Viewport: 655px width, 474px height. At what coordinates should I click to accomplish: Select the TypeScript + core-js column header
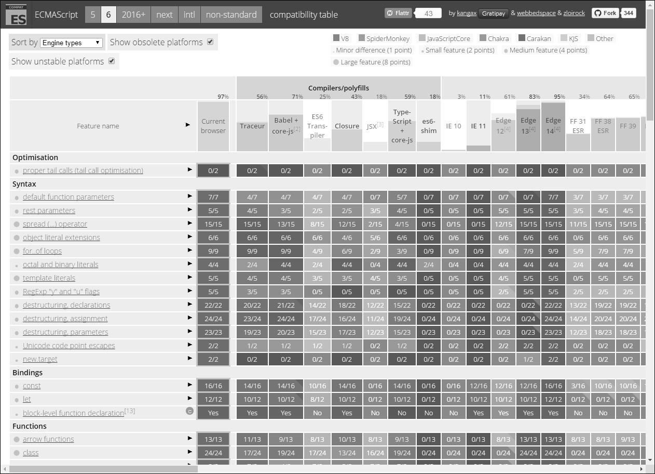(402, 126)
